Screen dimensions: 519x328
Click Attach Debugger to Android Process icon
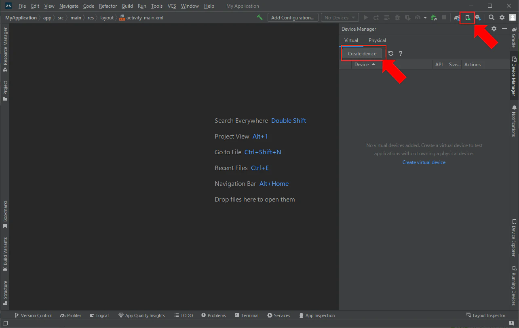point(434,17)
